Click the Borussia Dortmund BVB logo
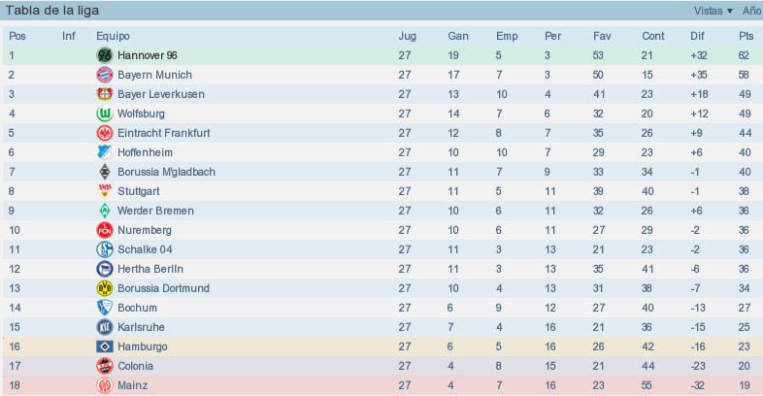This screenshot has height=396, width=763. (105, 288)
